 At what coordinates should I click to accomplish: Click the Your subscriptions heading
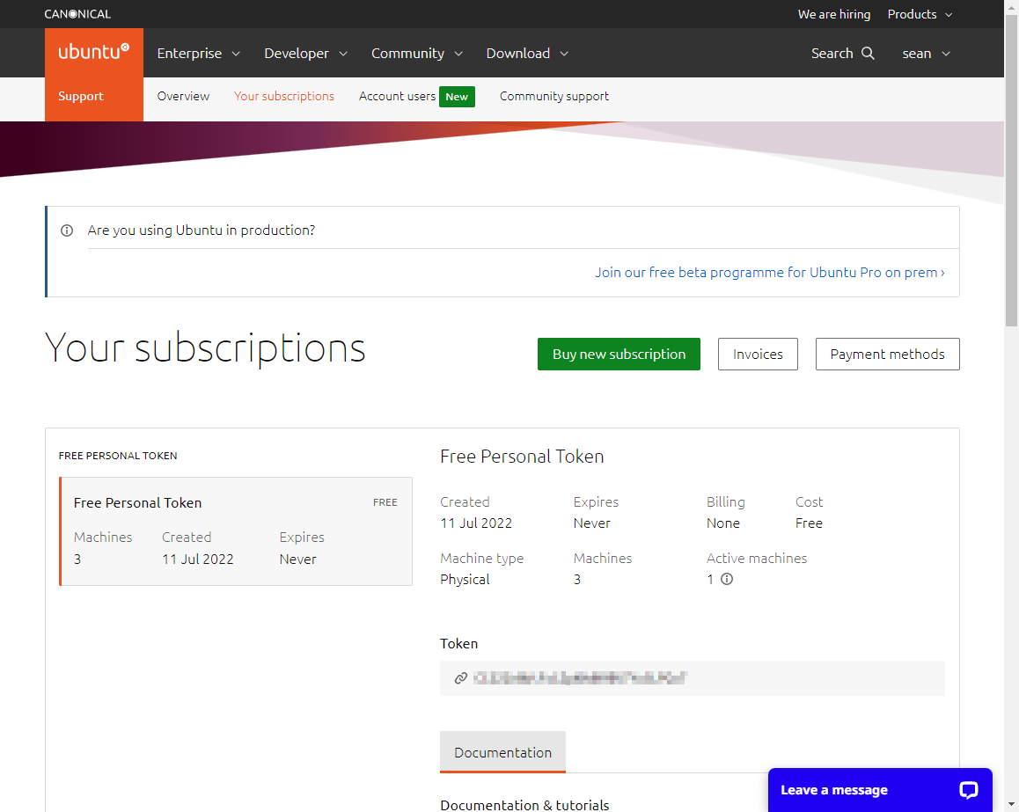205,348
